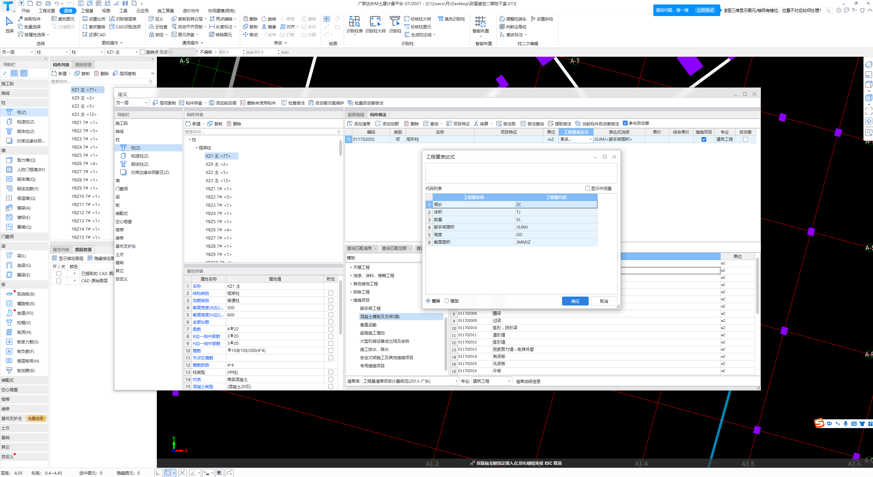Expand 拆除工程 tree node
Image resolution: width=873 pixels, height=477 pixels.
351,292
